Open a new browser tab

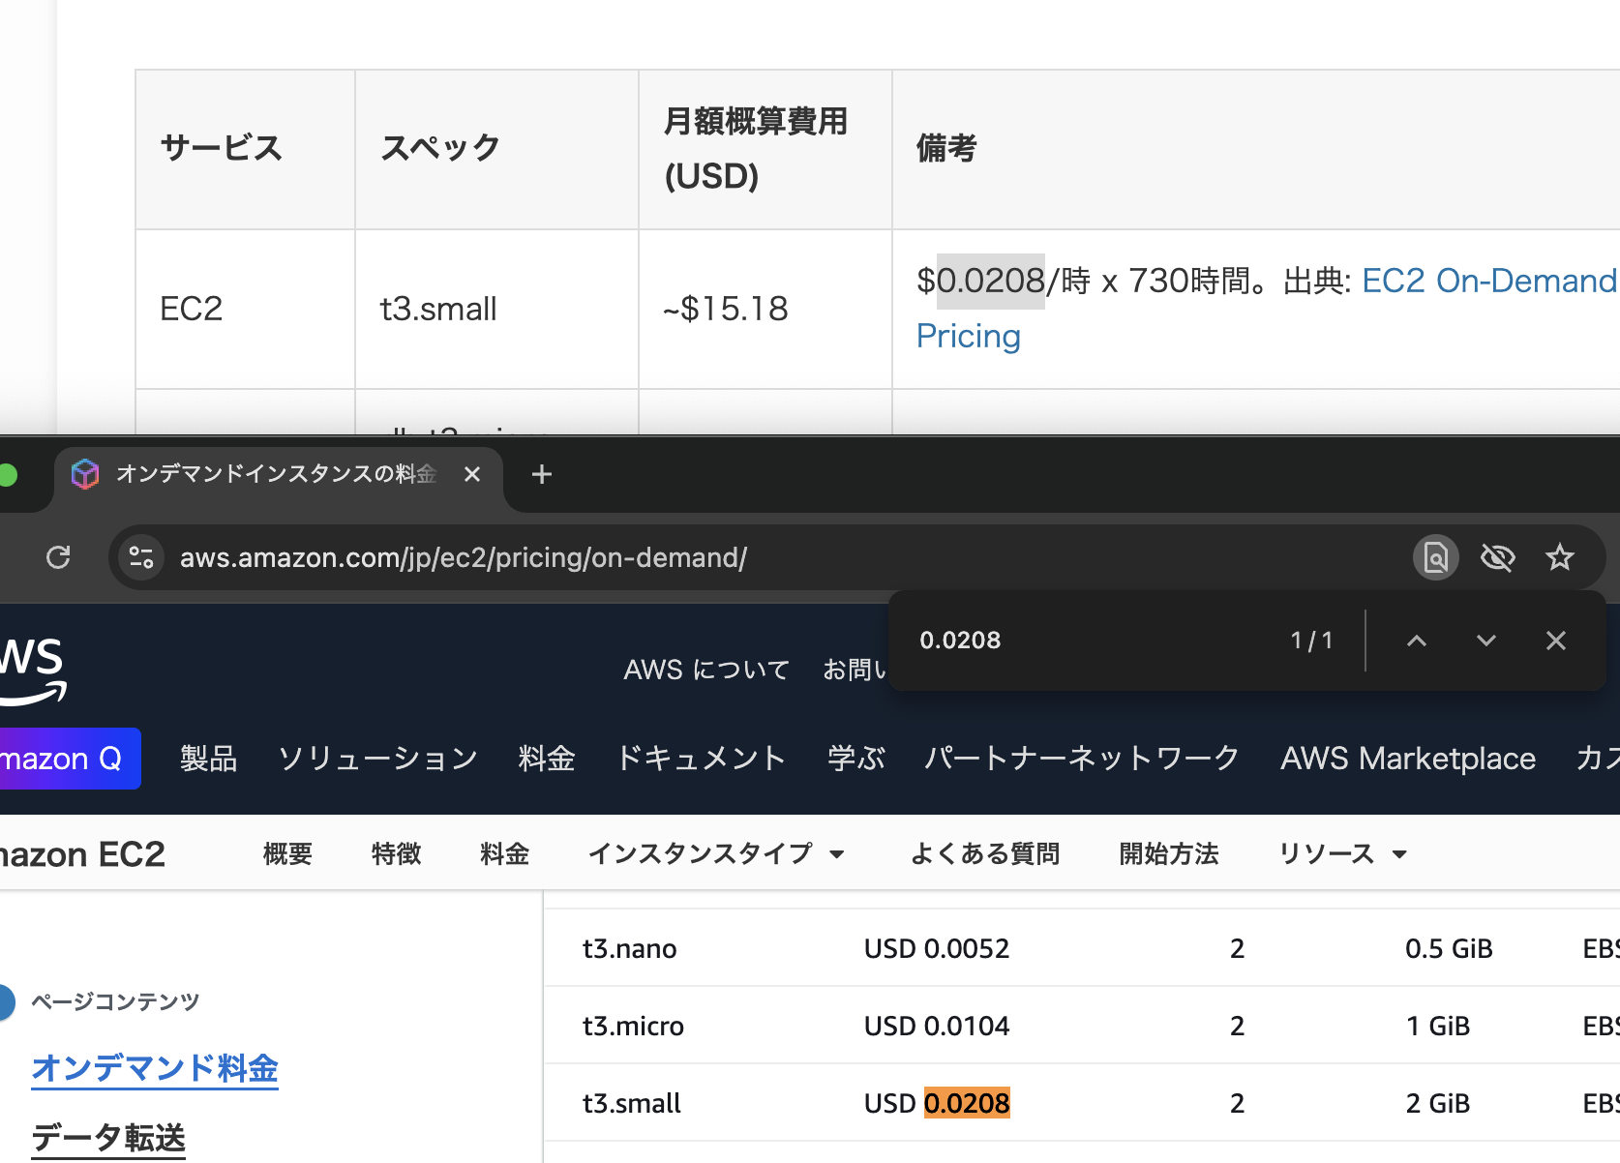pyautogui.click(x=542, y=474)
